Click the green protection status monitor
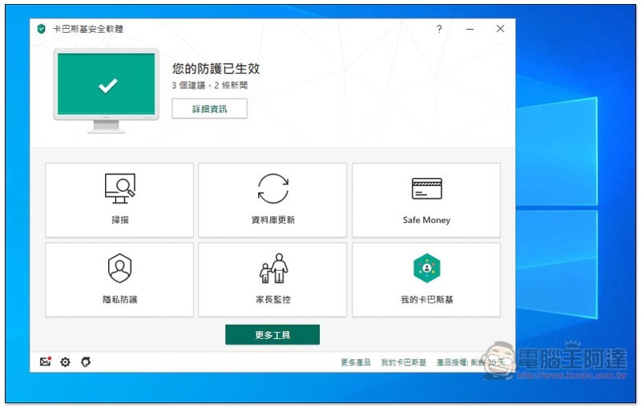The height and width of the screenshot is (408, 641). (x=107, y=90)
